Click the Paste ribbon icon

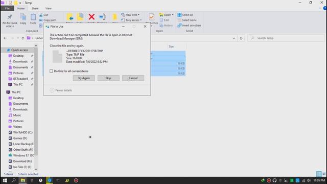(x=33, y=17)
